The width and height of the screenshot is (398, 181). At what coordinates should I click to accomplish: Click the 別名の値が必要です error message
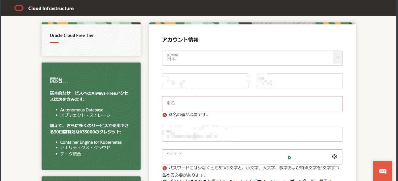tap(188, 115)
